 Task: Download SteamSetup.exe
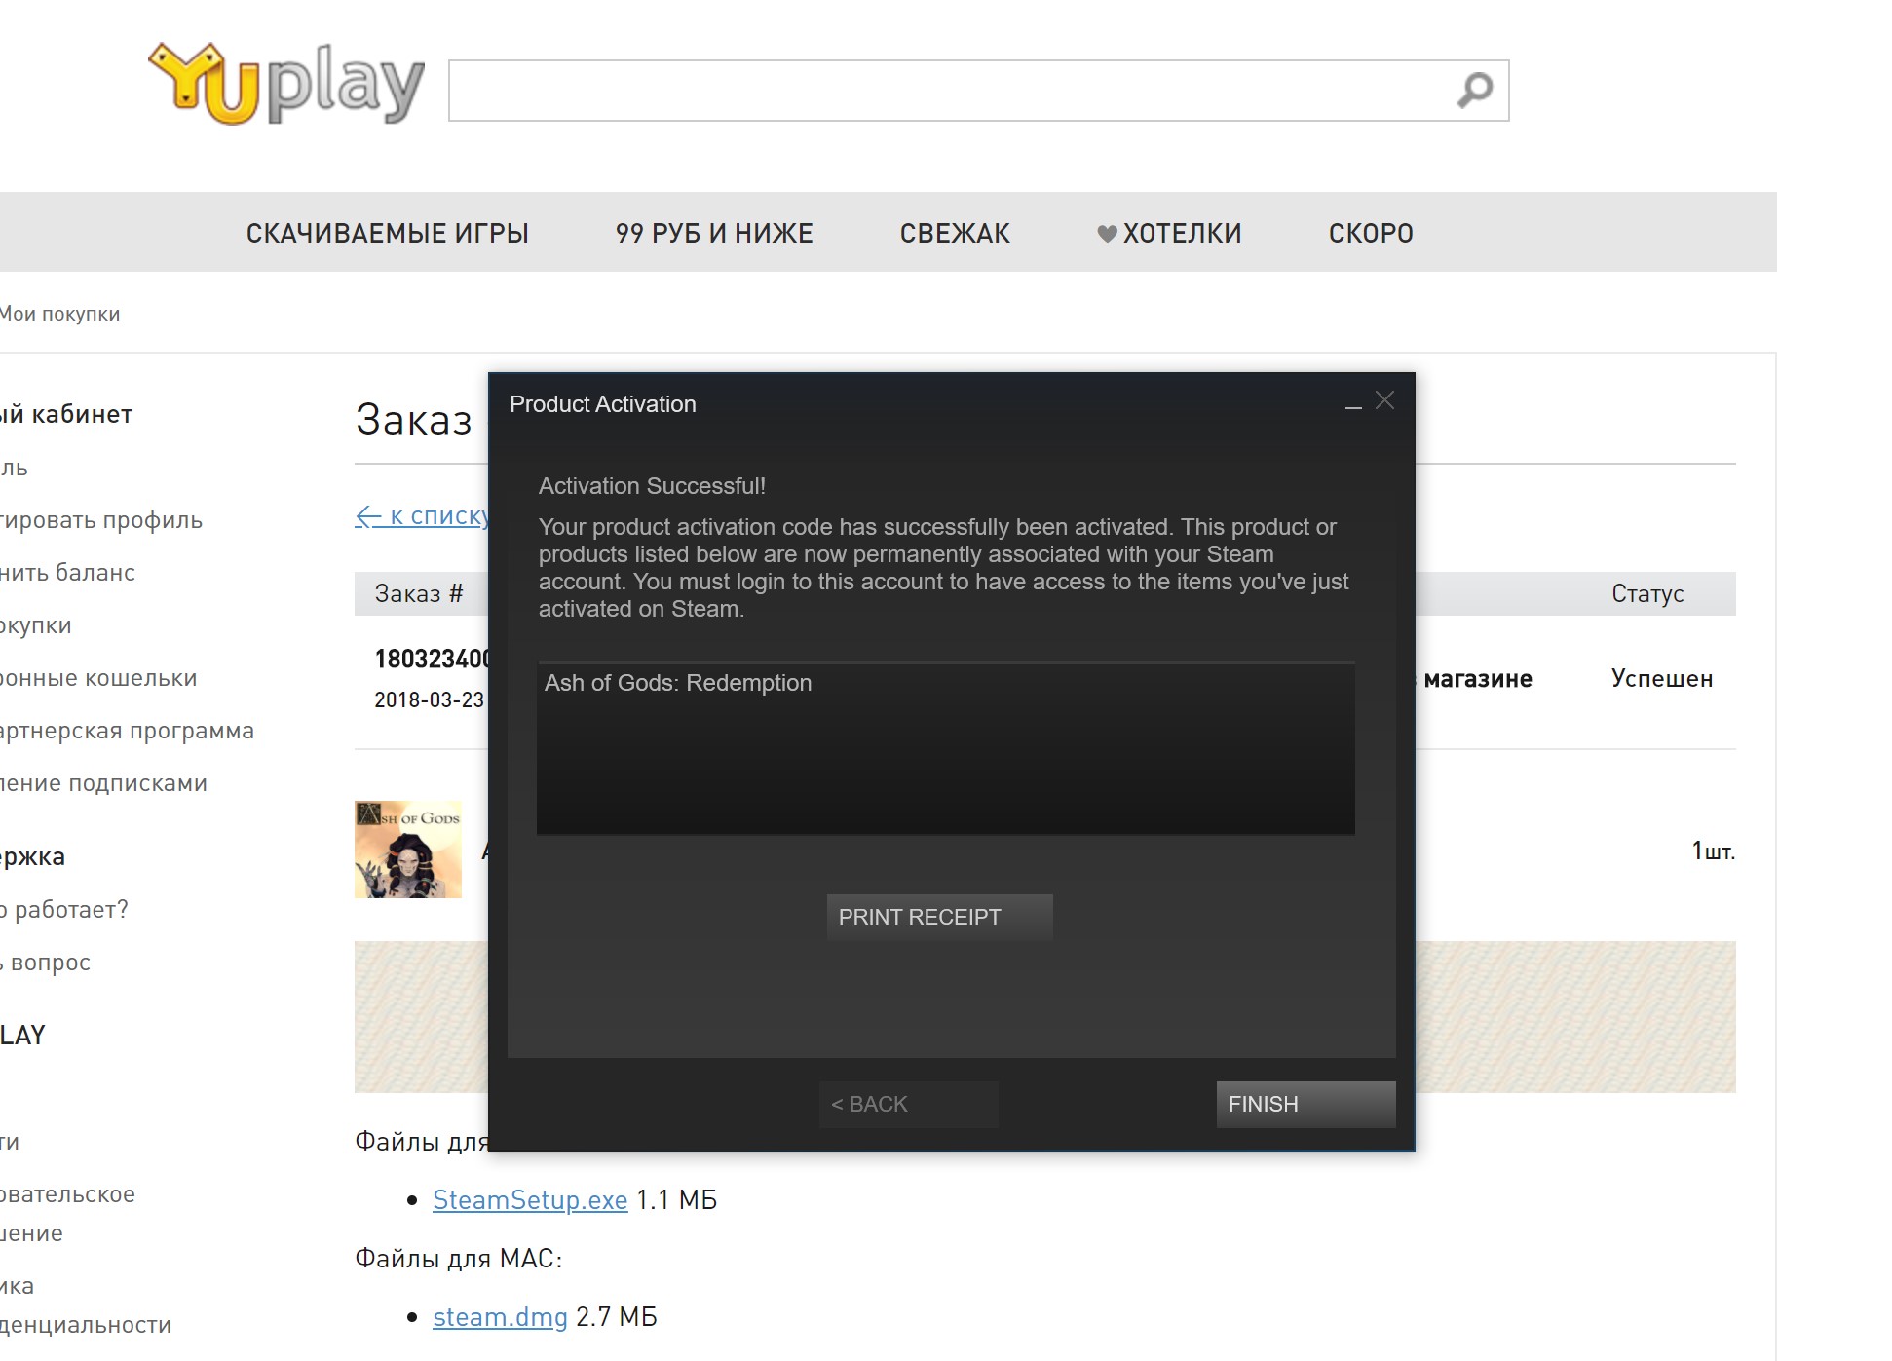530,1200
